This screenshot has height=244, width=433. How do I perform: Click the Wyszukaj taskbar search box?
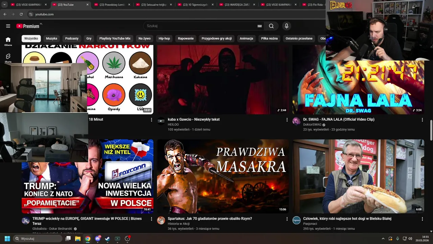38,239
